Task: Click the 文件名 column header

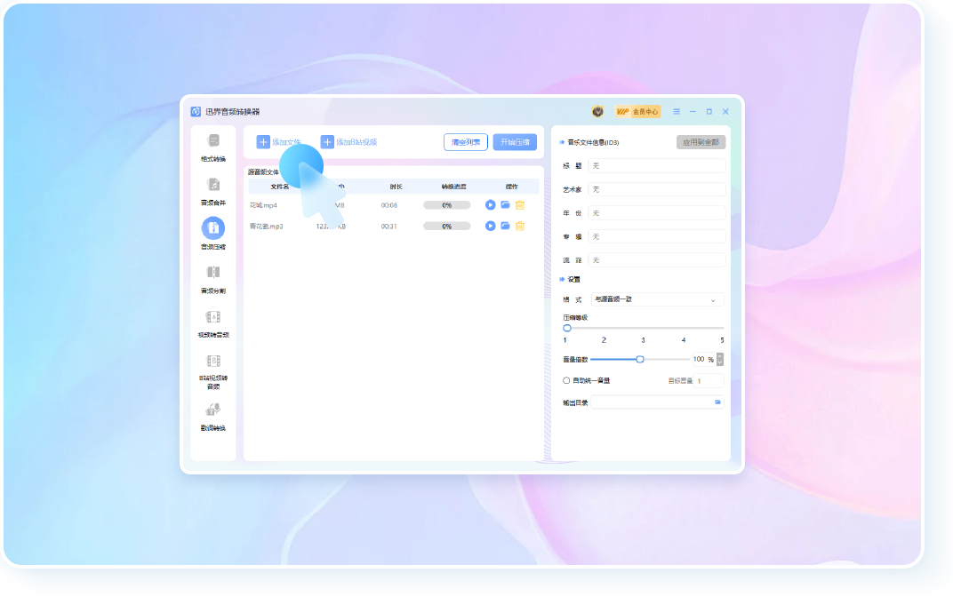Action: pos(279,187)
